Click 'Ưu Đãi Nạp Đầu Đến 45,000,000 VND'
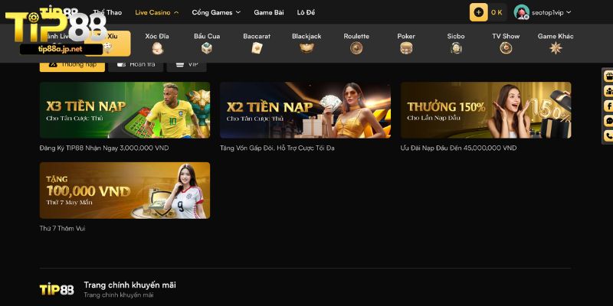The width and height of the screenshot is (613, 306). (458, 148)
